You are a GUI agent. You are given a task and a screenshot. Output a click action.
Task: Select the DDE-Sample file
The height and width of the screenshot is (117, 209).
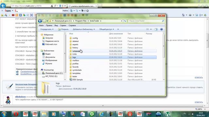[77, 80]
